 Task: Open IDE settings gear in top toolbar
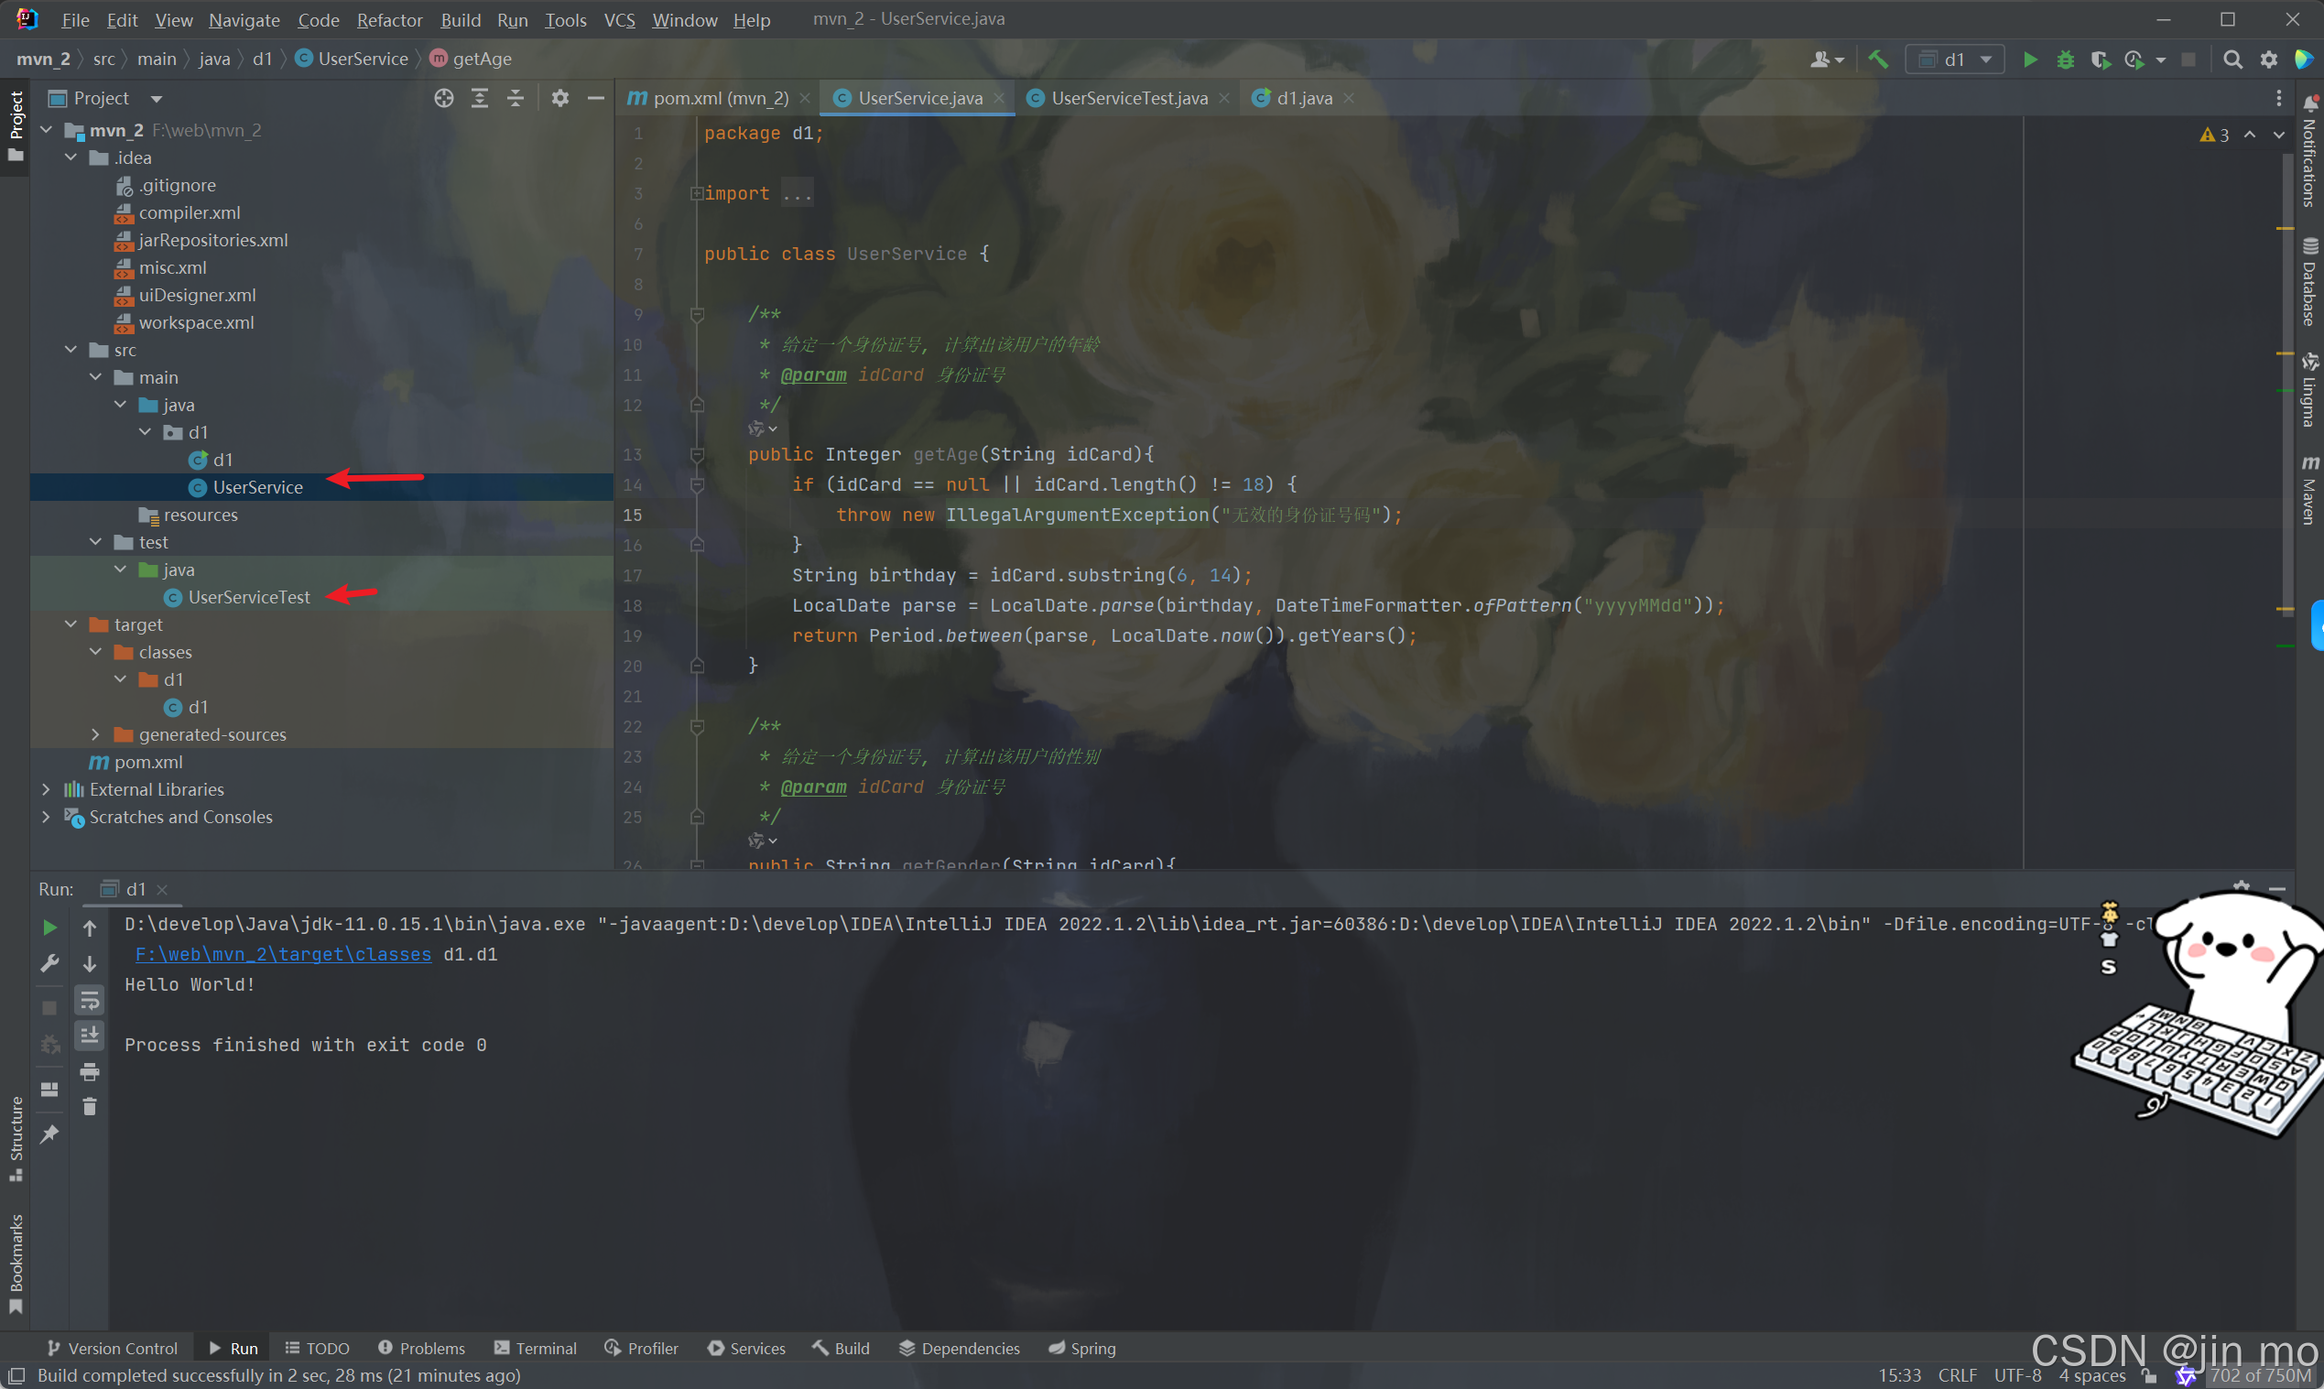[2269, 60]
